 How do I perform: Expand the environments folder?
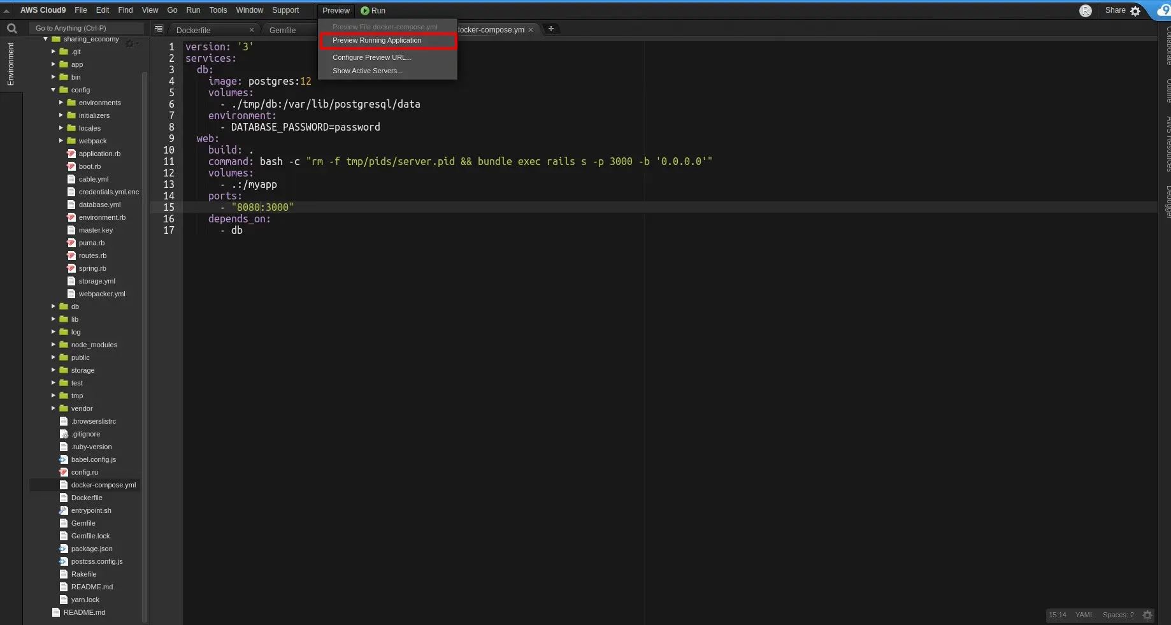61,103
